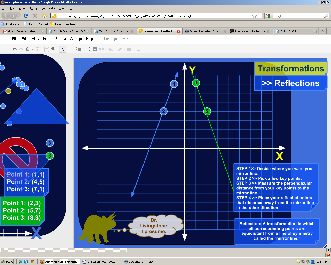This screenshot has height=265, width=331.
Task: Click the Line dash style icon
Action: click(138, 49)
